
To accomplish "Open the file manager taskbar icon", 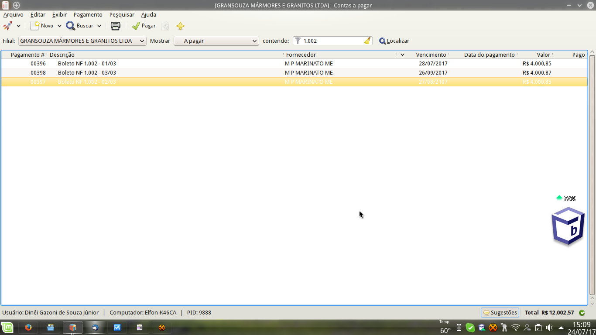I will (x=51, y=327).
